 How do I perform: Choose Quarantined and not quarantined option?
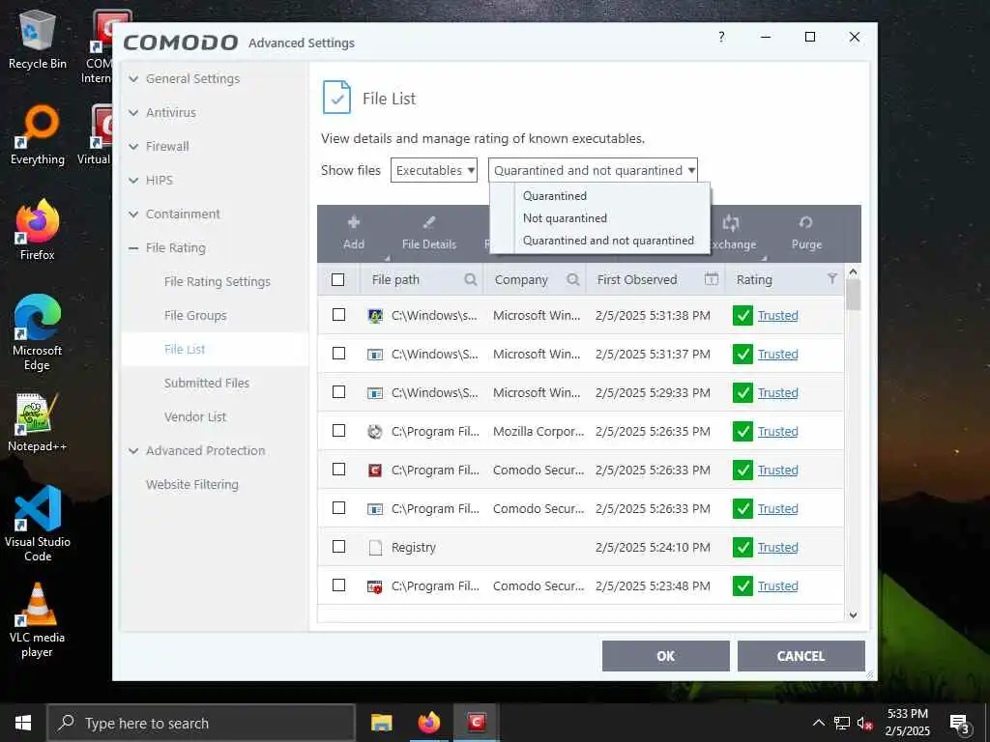tap(609, 241)
